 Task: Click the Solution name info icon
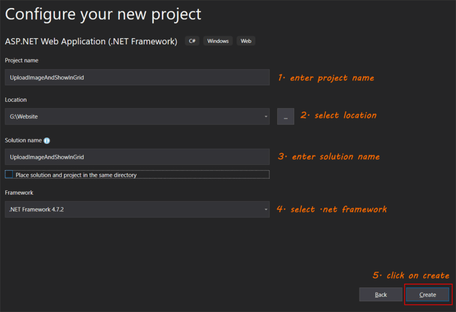coord(47,141)
